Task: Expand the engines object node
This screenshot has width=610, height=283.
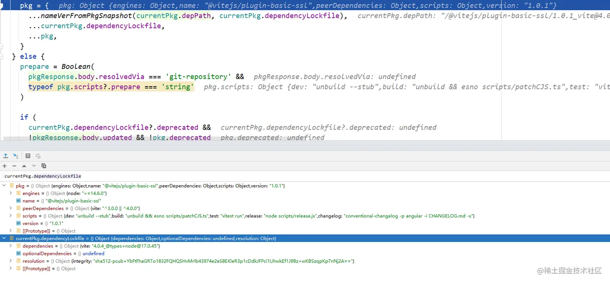Action: point(11,193)
